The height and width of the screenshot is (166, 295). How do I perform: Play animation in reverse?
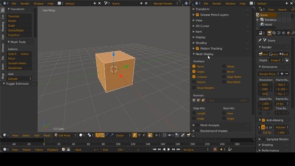(164, 149)
